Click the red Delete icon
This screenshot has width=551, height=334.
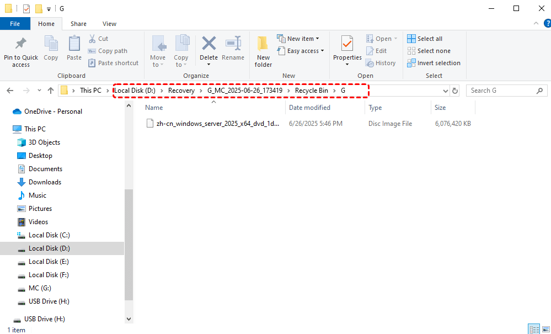[208, 44]
